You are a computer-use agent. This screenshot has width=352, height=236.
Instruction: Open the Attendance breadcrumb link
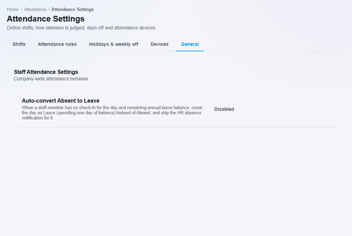click(x=35, y=10)
